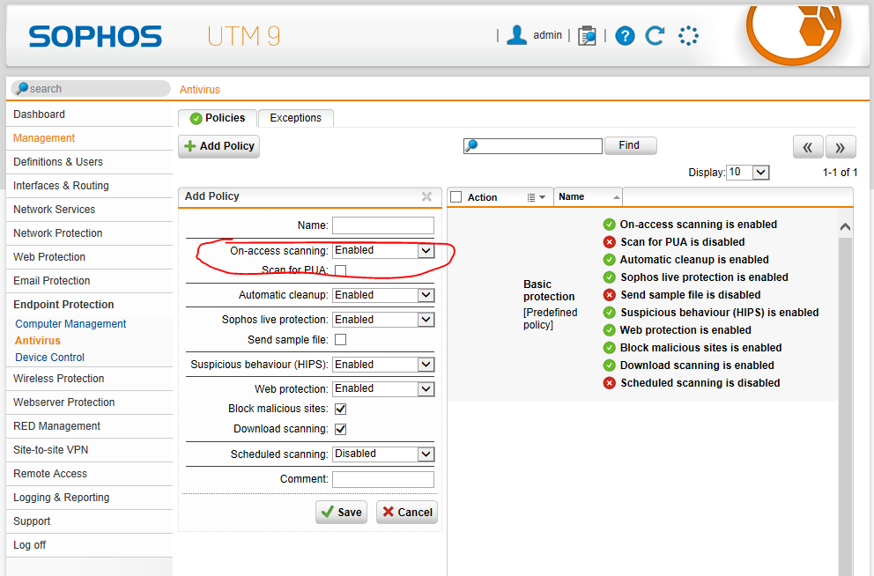Open the Management menu

pos(89,138)
